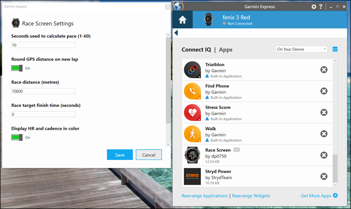351x209 pixels.
Task: Click the storage database icon
Action: pyautogui.click(x=335, y=49)
